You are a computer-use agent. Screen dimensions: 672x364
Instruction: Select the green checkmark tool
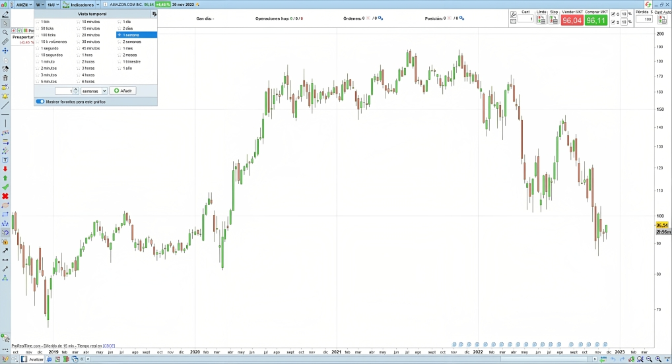coord(5,187)
